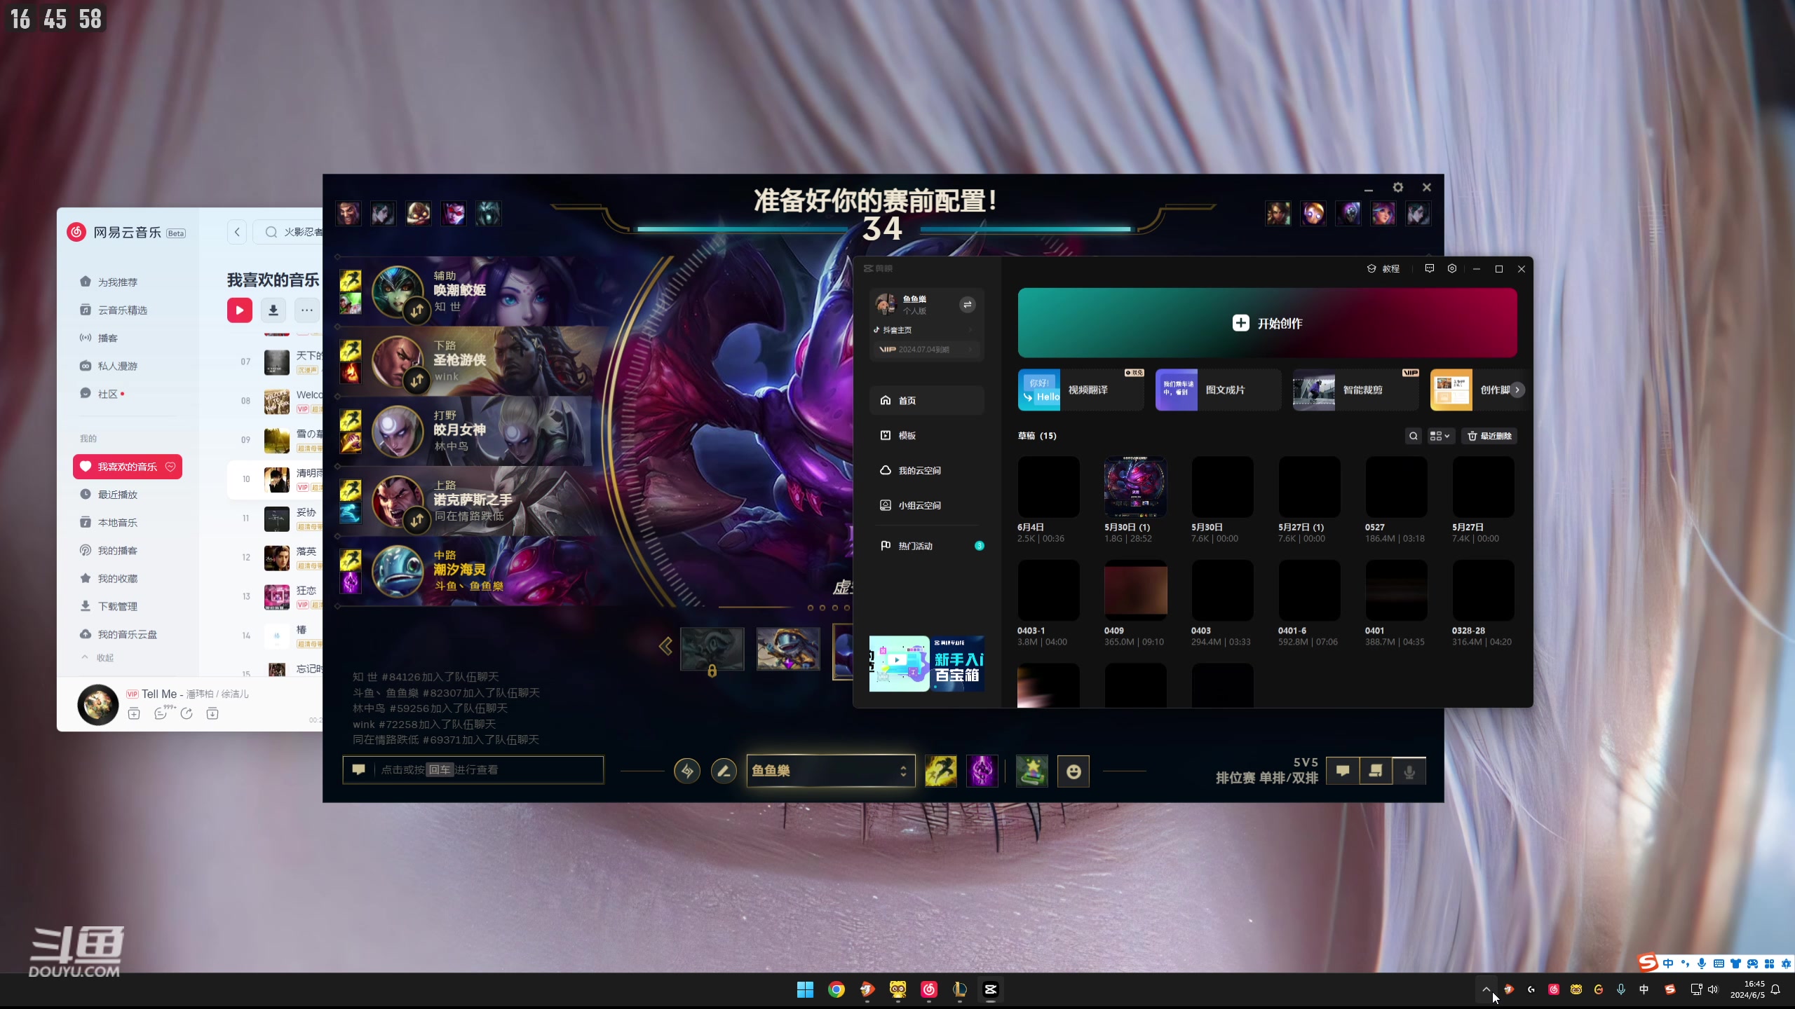Click the champion select countdown timer bar
1795x1009 pixels.
click(883, 229)
